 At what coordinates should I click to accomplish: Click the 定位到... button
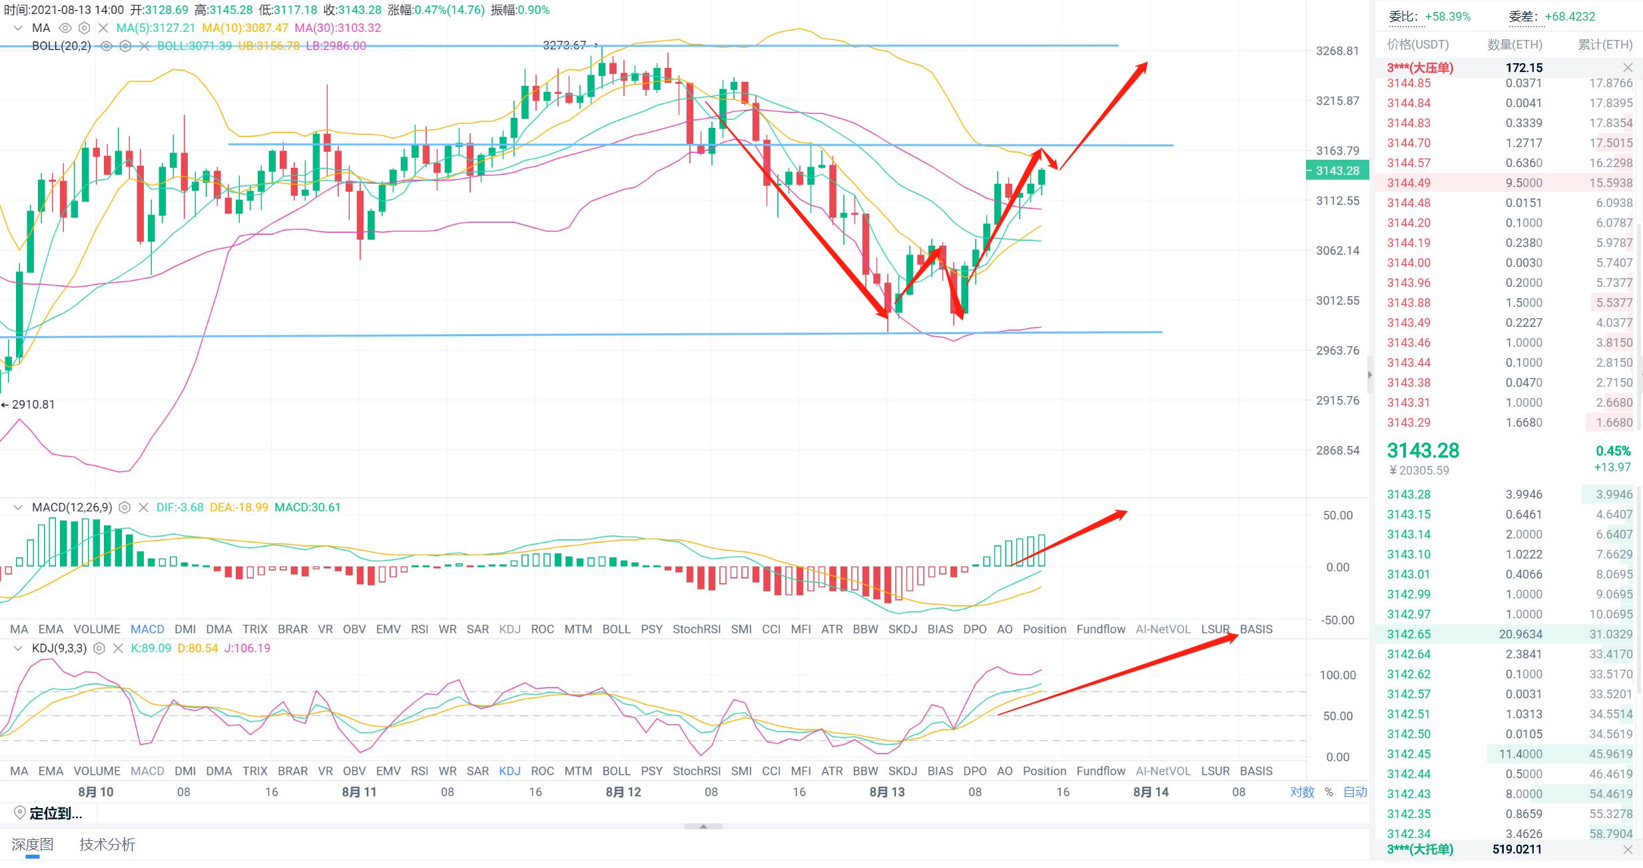55,813
